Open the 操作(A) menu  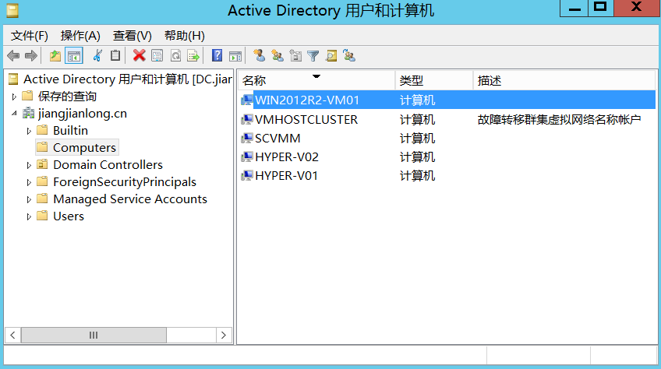pyautogui.click(x=80, y=36)
